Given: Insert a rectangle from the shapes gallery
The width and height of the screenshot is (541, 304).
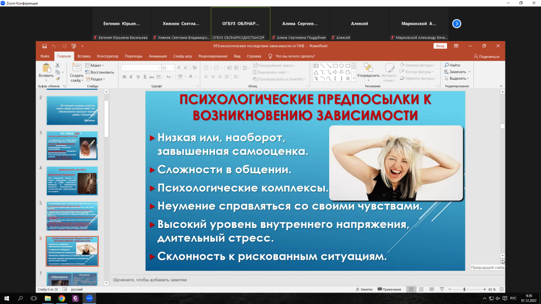Looking at the screenshot, I should [335, 65].
